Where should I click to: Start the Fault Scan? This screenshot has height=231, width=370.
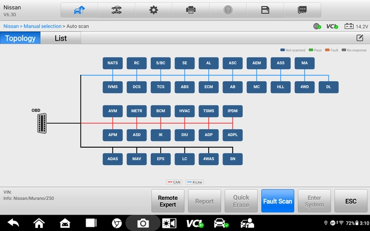click(x=277, y=201)
